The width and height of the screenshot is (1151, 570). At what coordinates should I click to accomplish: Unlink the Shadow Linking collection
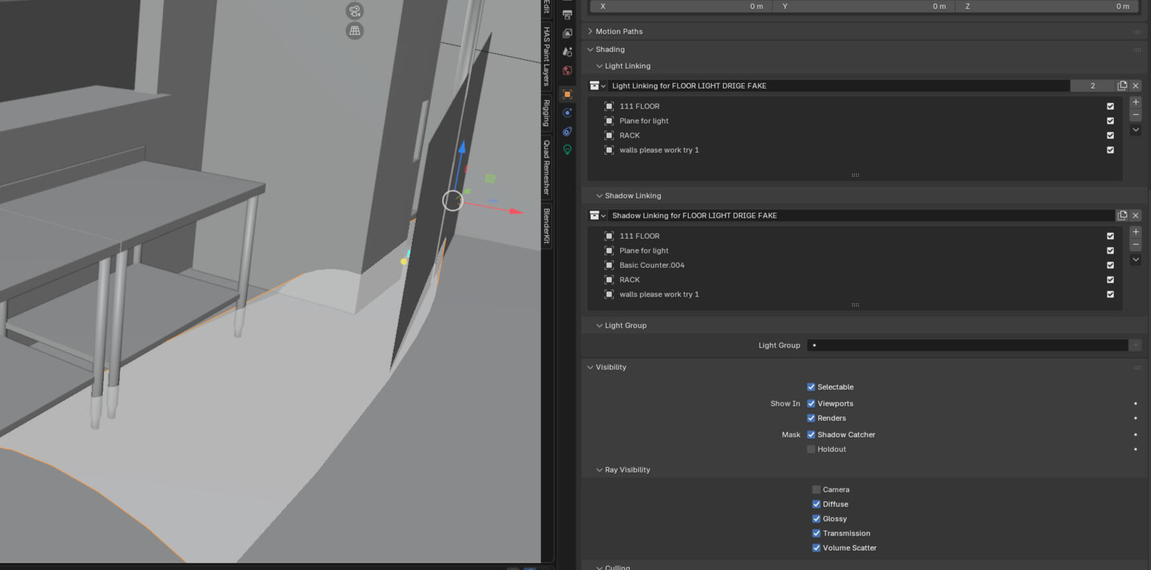[1136, 215]
